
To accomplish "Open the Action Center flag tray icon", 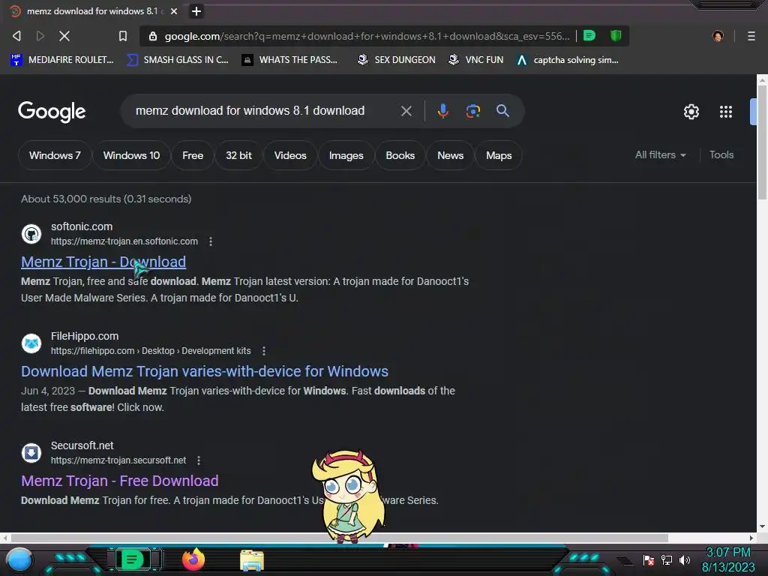I will click(649, 559).
